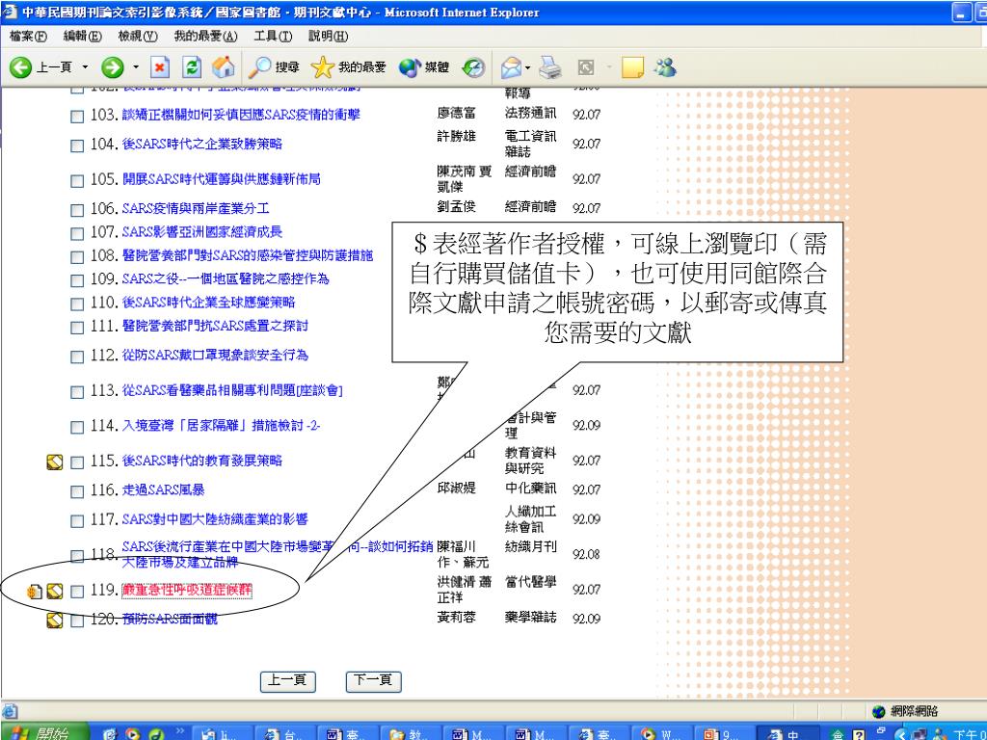Open 我的最愛 favorites star in toolbar

pos(348,66)
